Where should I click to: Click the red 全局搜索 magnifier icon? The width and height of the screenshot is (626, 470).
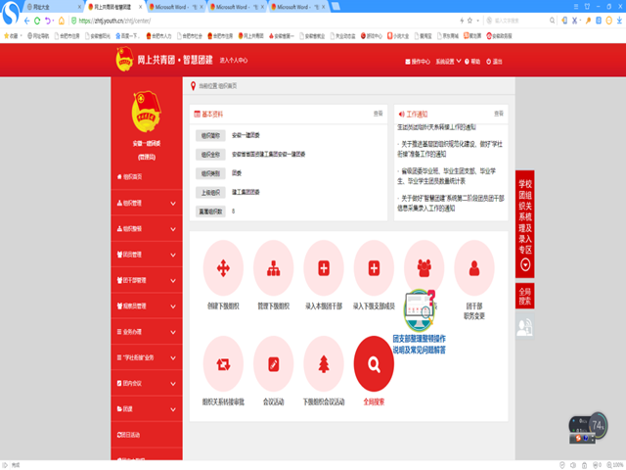[x=374, y=363]
